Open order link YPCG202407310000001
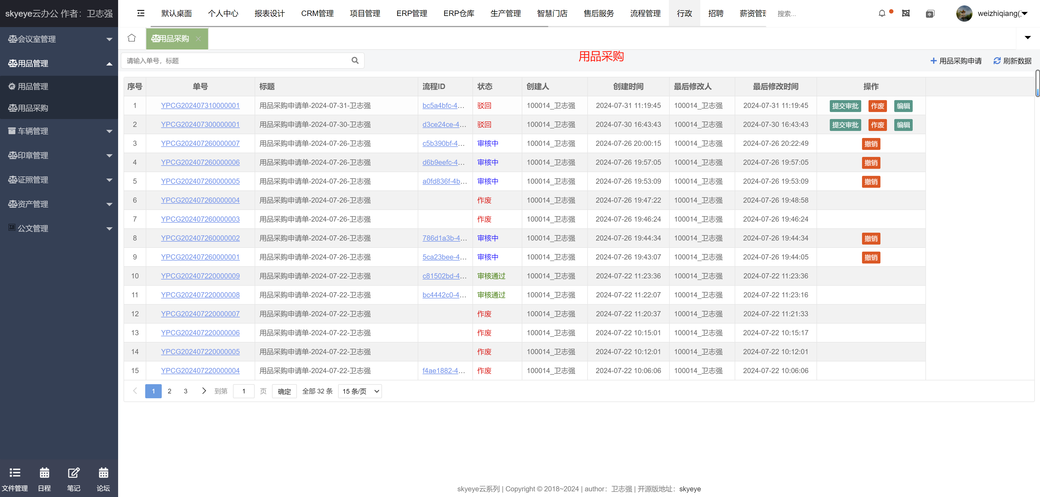This screenshot has height=497, width=1040. (200, 106)
